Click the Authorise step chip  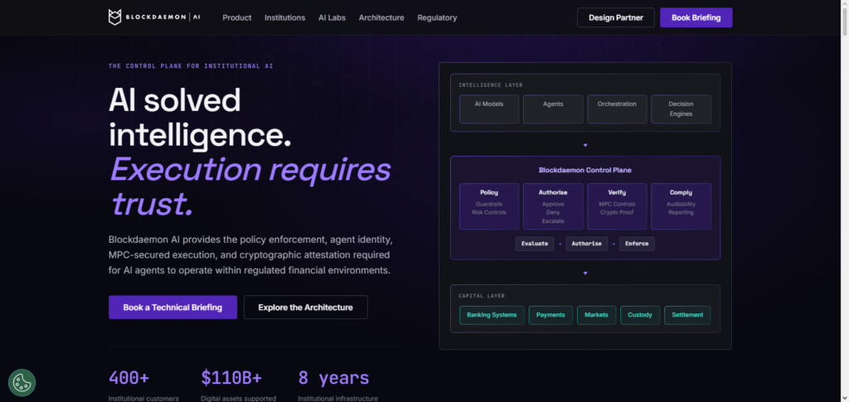(587, 244)
